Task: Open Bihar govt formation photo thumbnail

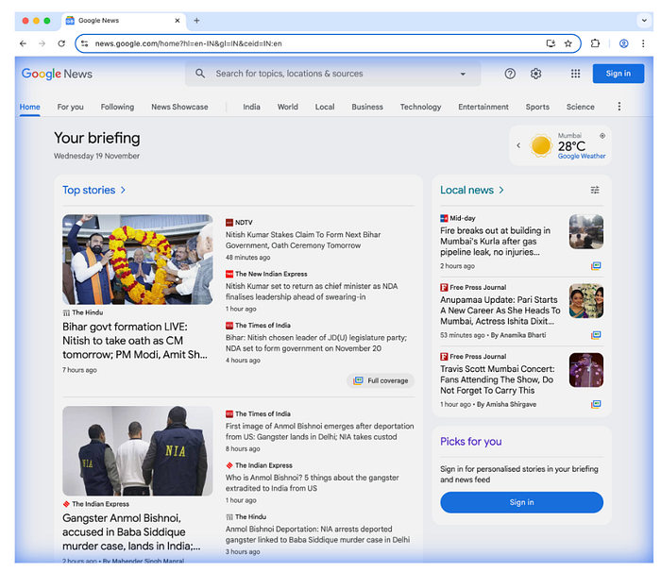Action: (138, 260)
